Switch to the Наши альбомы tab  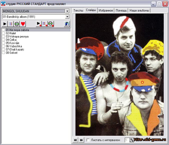pos(139,10)
